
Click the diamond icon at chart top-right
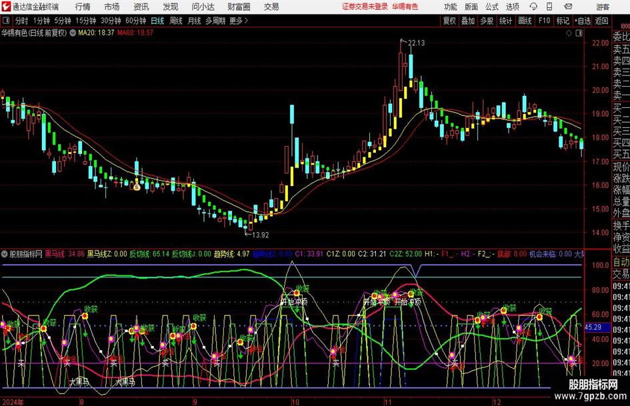coord(569,33)
